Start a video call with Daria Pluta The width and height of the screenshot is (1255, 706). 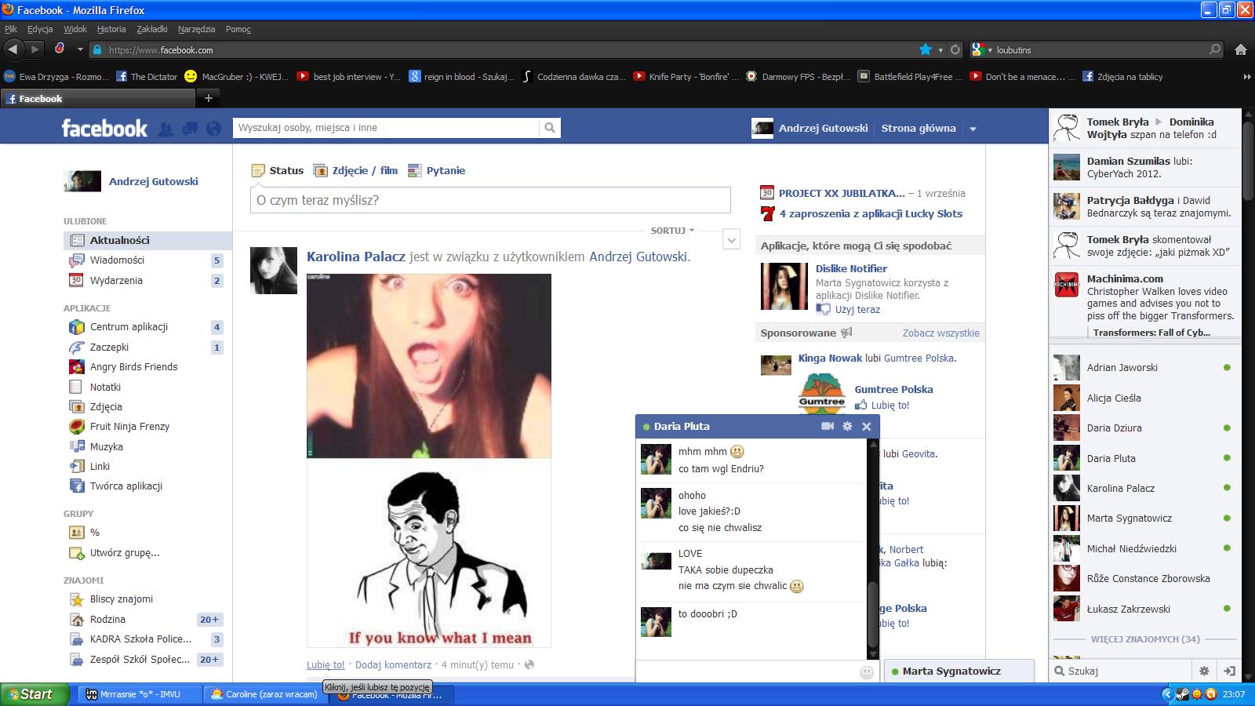[x=827, y=426]
